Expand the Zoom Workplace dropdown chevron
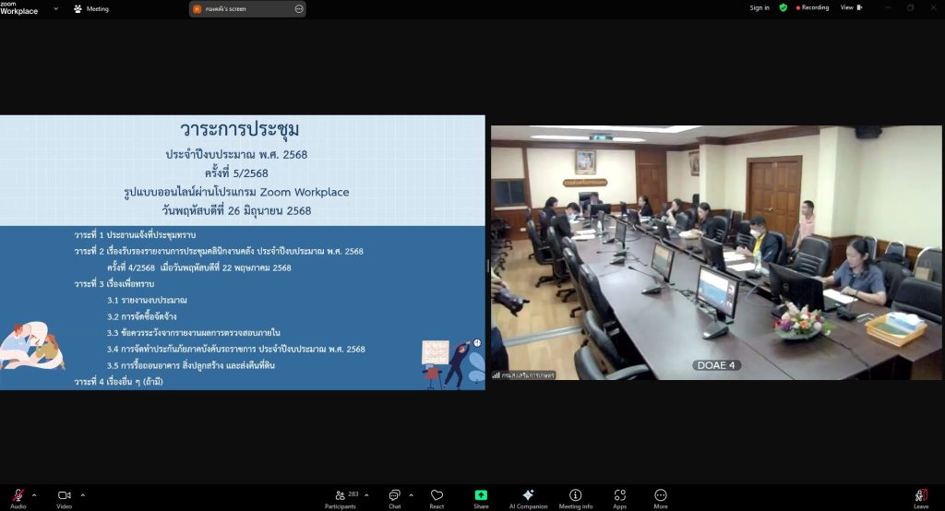Viewport: 945px width, 511px height. click(x=55, y=9)
